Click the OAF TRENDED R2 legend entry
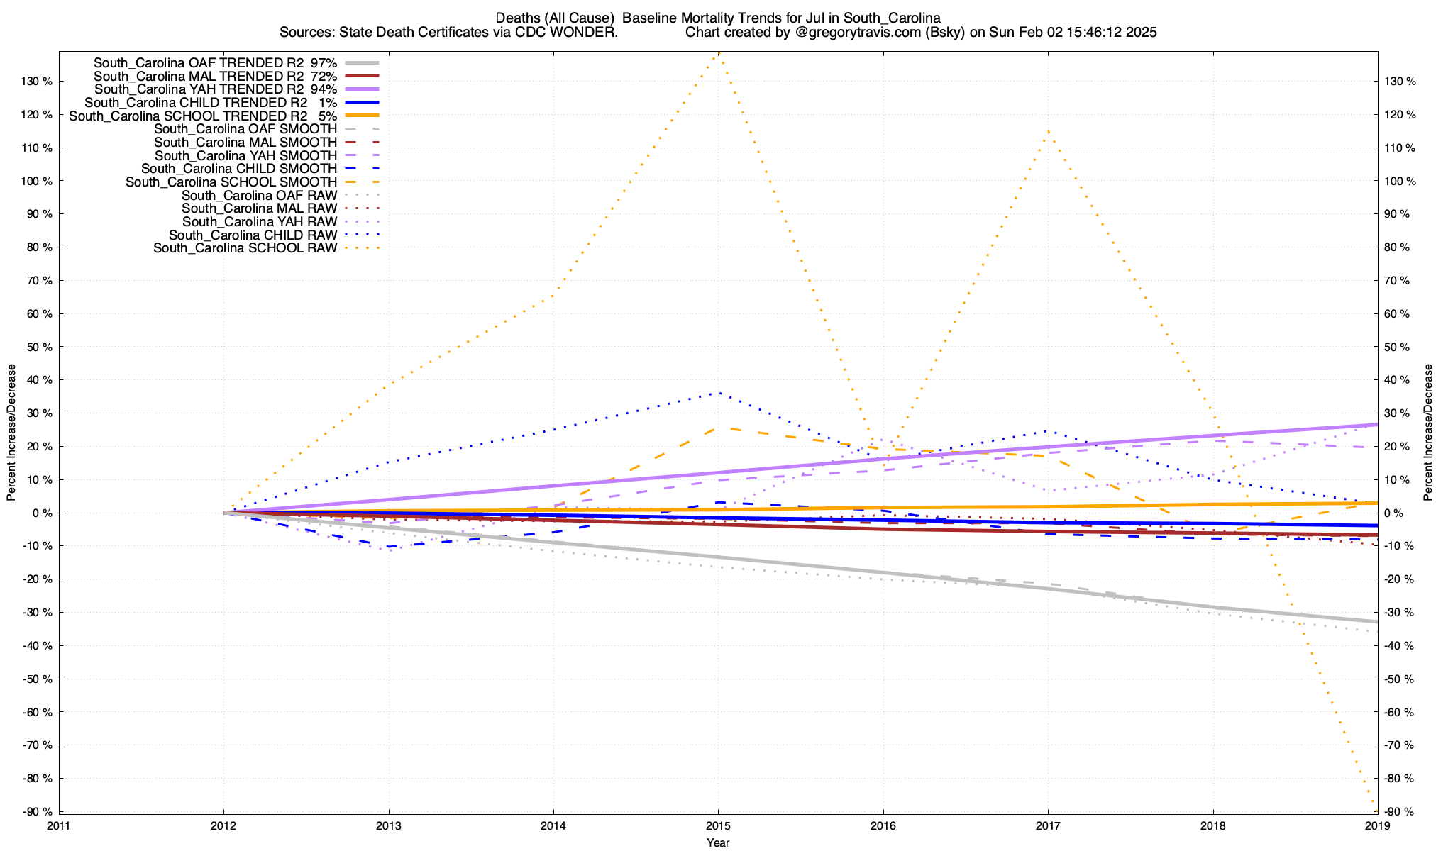Image resolution: width=1453 pixels, height=851 pixels. 215,62
